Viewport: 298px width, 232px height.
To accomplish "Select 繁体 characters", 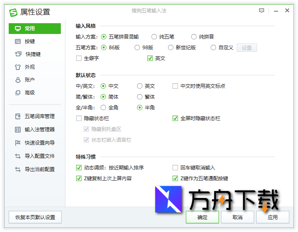I will coord(140,97).
